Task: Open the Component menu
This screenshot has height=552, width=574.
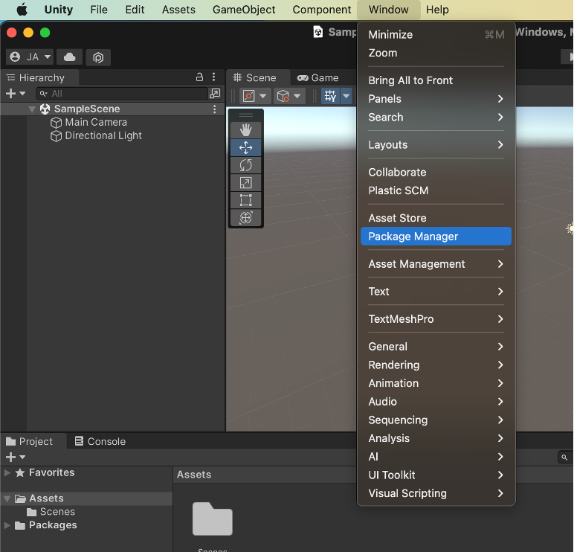Action: (x=322, y=10)
